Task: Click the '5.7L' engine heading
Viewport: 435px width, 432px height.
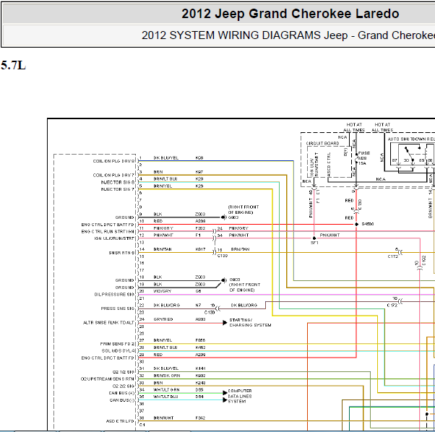Action: pos(13,66)
